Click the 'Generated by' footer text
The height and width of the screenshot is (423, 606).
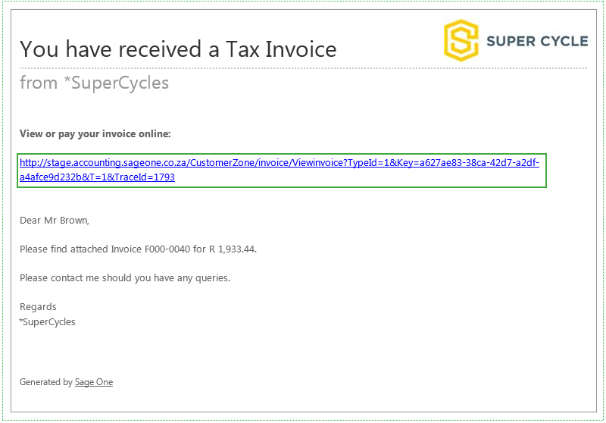(46, 382)
